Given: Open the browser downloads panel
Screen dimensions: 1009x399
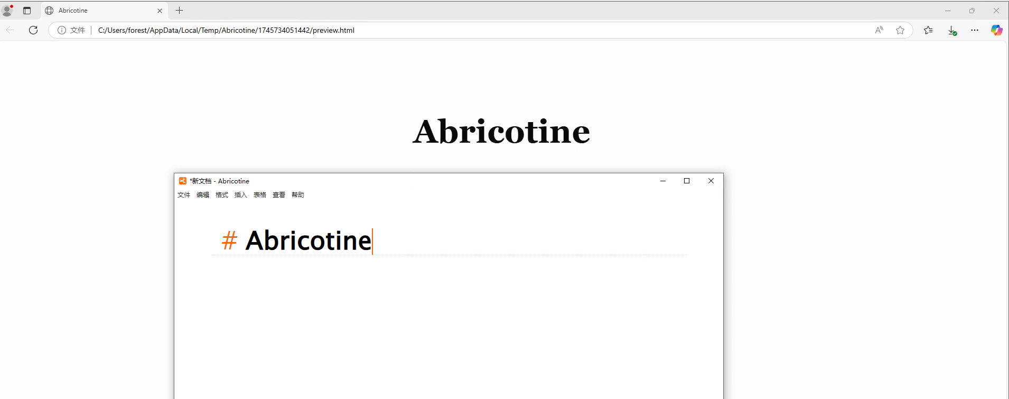Looking at the screenshot, I should (952, 31).
